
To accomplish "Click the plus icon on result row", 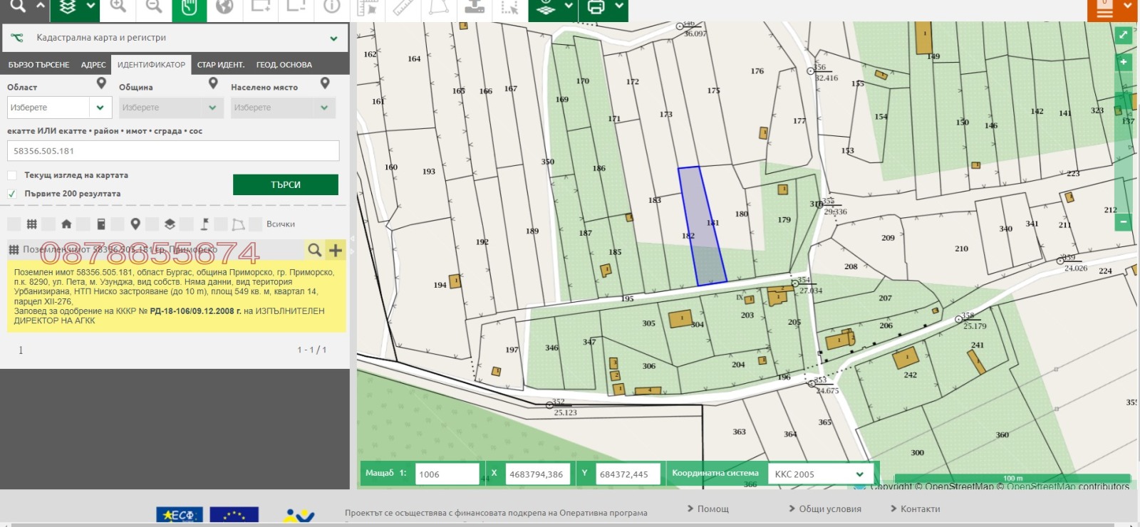I will [x=336, y=250].
